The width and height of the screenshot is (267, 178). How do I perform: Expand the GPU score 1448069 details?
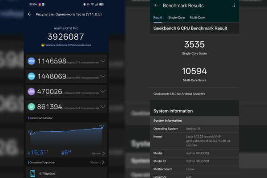103,77
